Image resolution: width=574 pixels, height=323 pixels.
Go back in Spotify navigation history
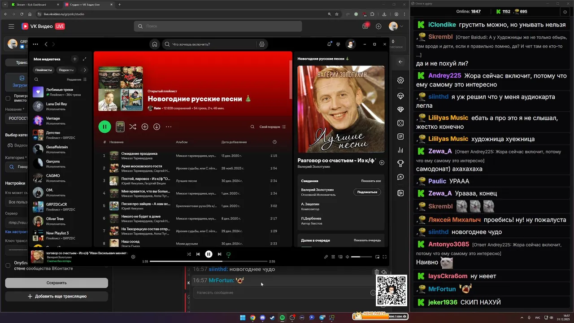click(x=46, y=44)
